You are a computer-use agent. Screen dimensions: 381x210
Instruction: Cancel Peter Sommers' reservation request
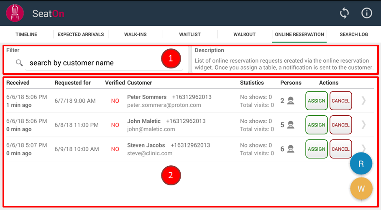point(340,101)
